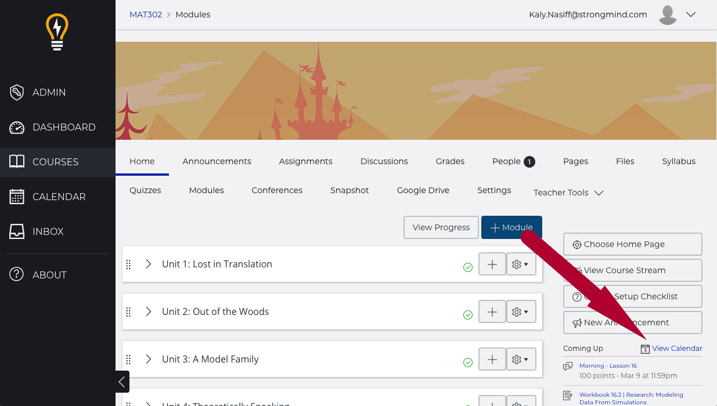Open the Grades tab
Viewport: 717px width, 406px height.
[x=450, y=161]
